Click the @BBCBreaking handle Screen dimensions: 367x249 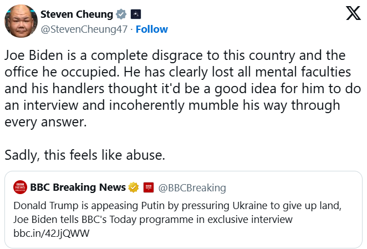[x=192, y=187]
